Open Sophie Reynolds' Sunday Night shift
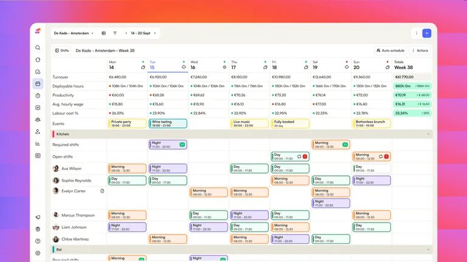The image size is (467, 262). [372, 180]
